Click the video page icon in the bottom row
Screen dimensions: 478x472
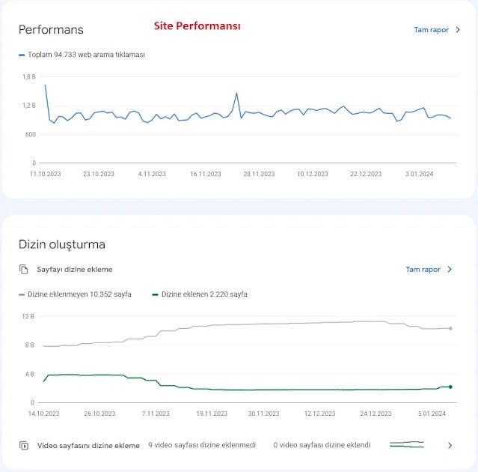click(24, 445)
